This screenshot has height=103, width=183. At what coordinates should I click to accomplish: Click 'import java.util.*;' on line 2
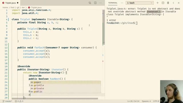25,13
